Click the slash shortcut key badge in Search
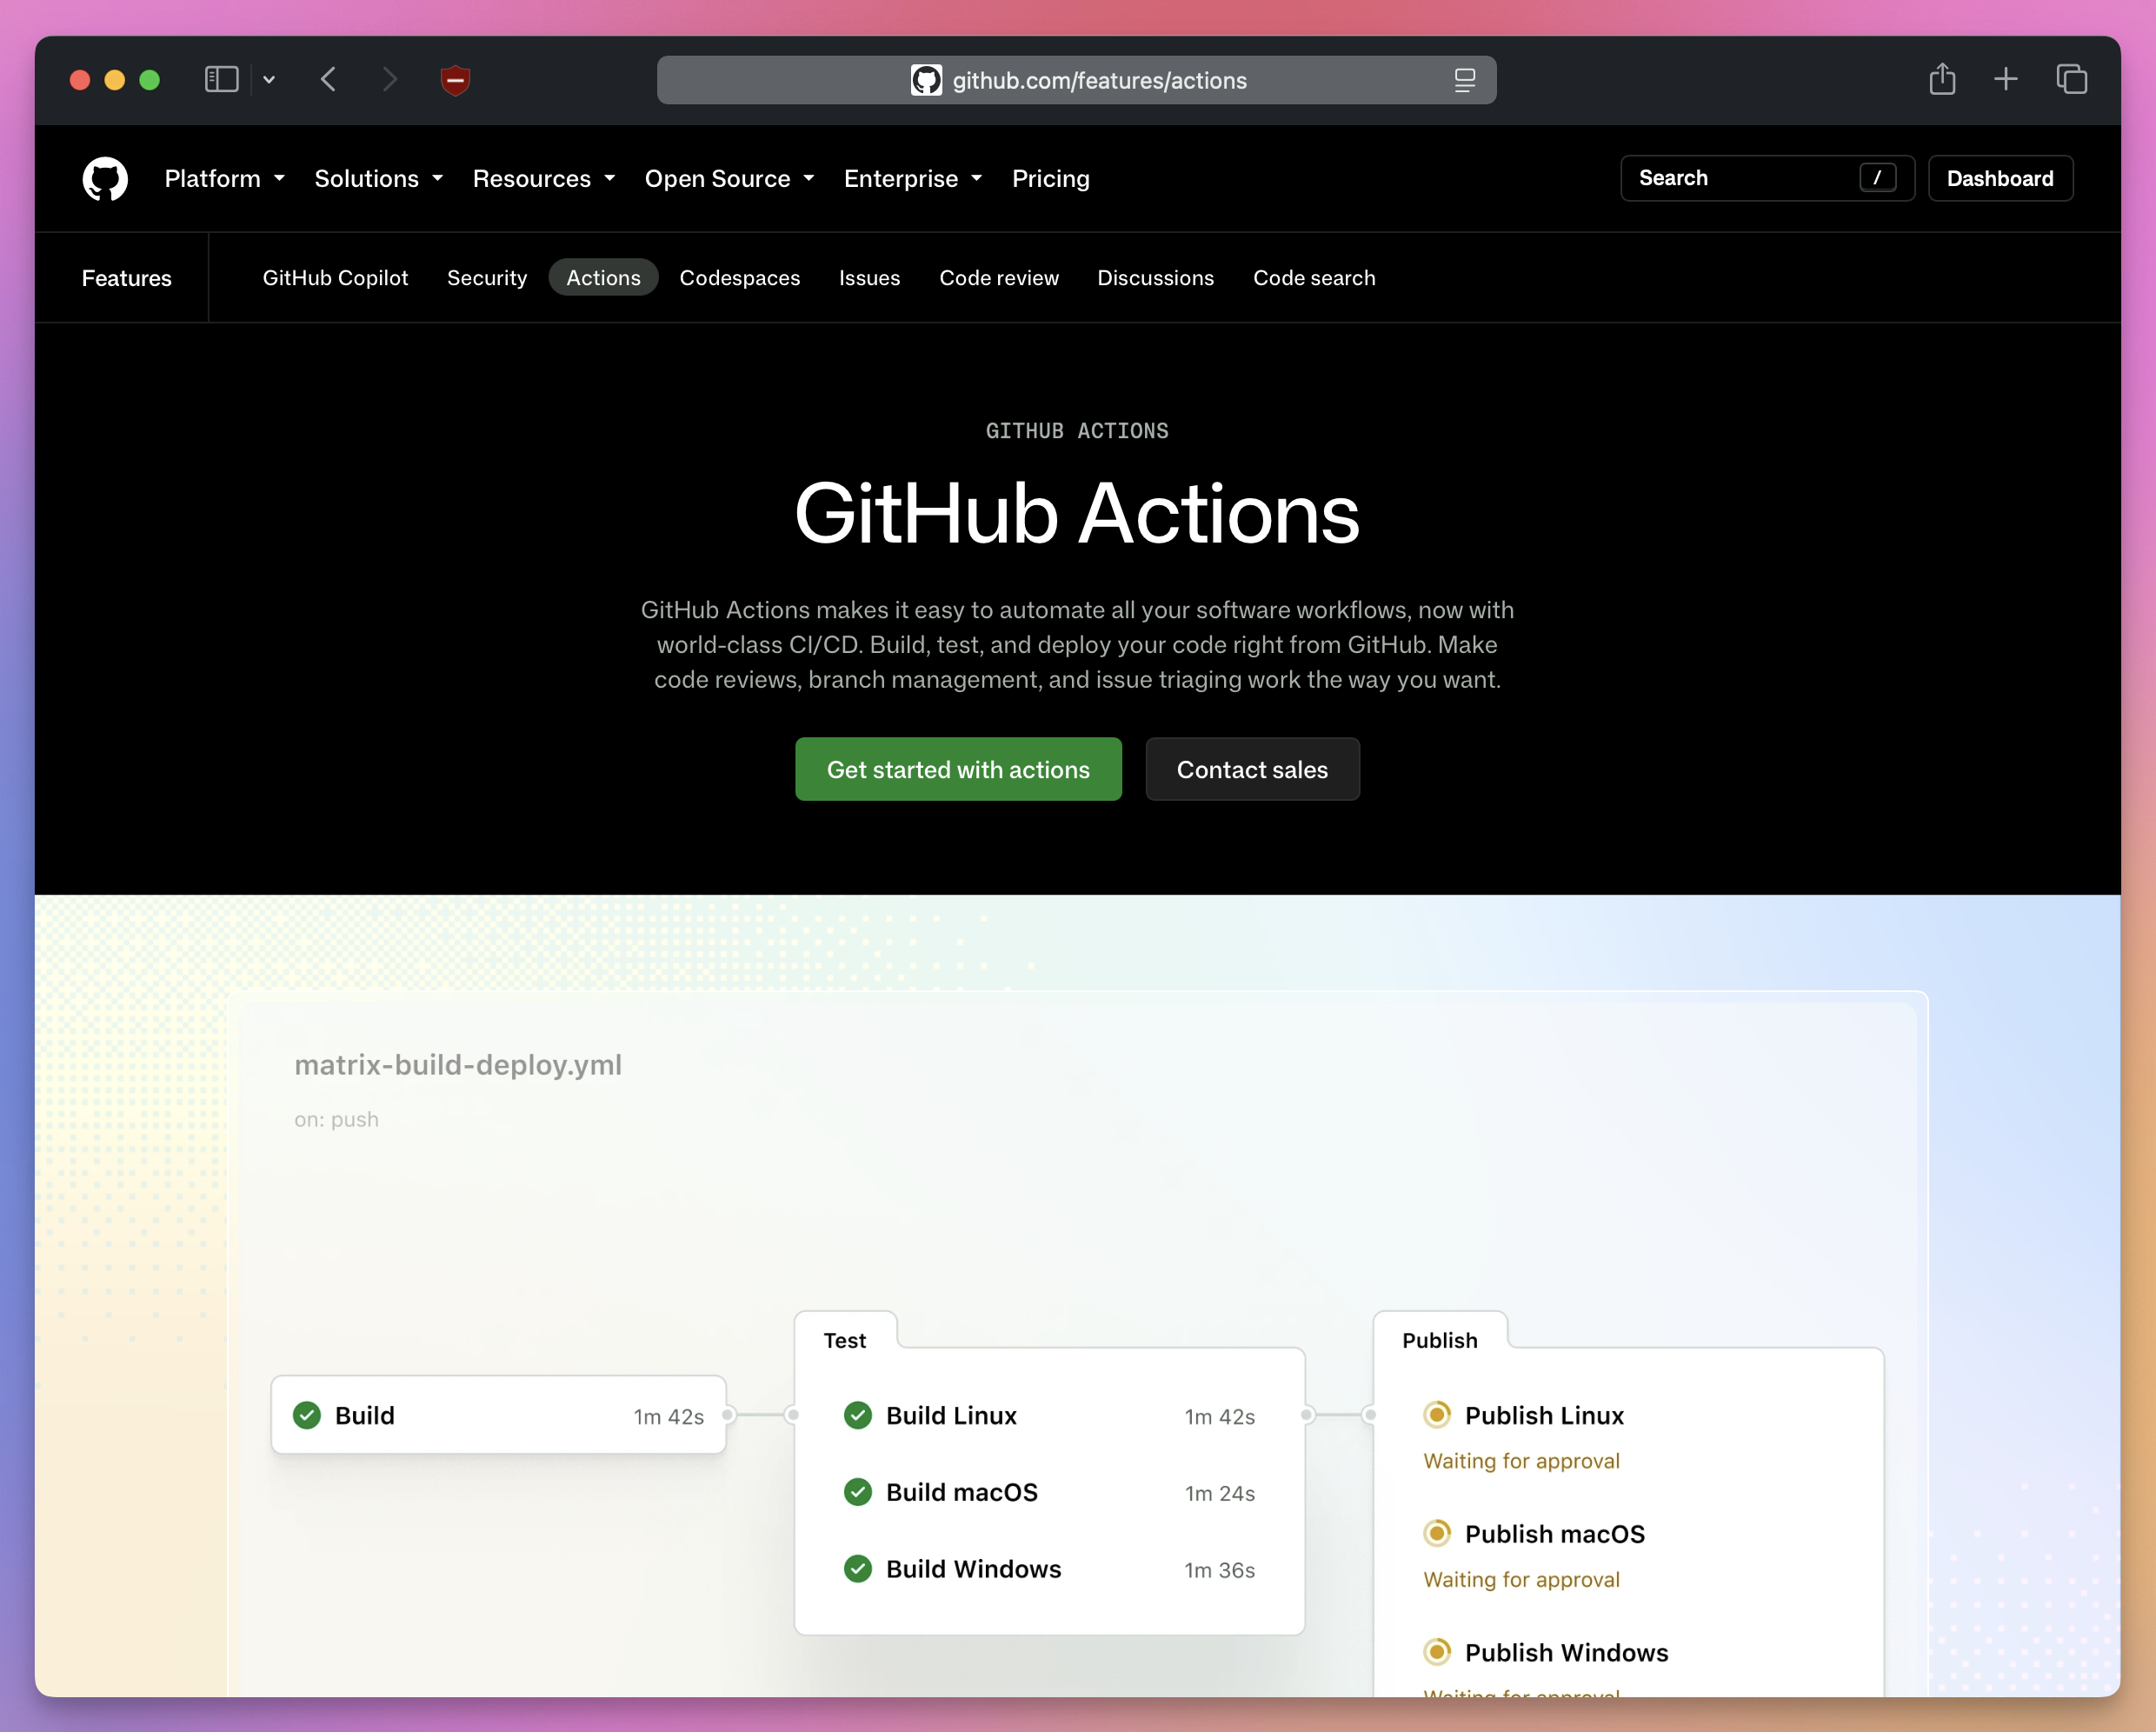 (1877, 178)
